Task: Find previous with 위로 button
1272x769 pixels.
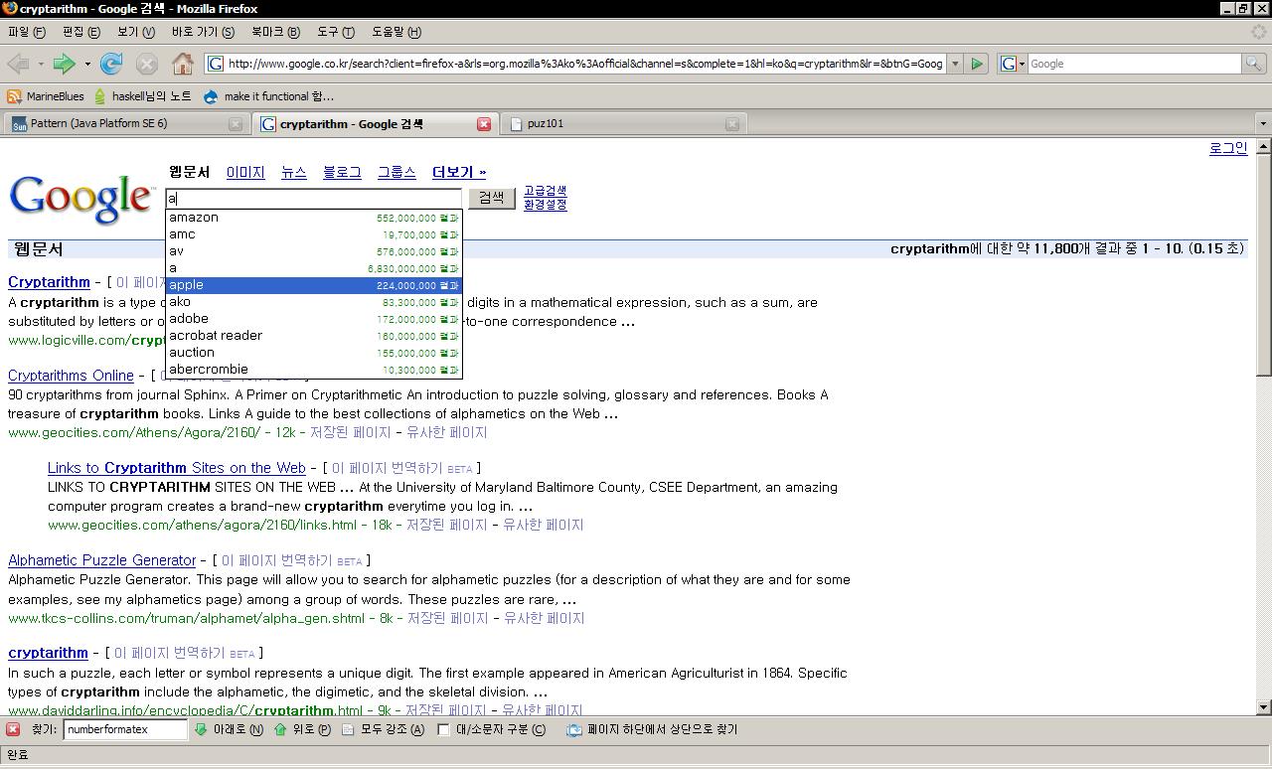Action: point(302,729)
